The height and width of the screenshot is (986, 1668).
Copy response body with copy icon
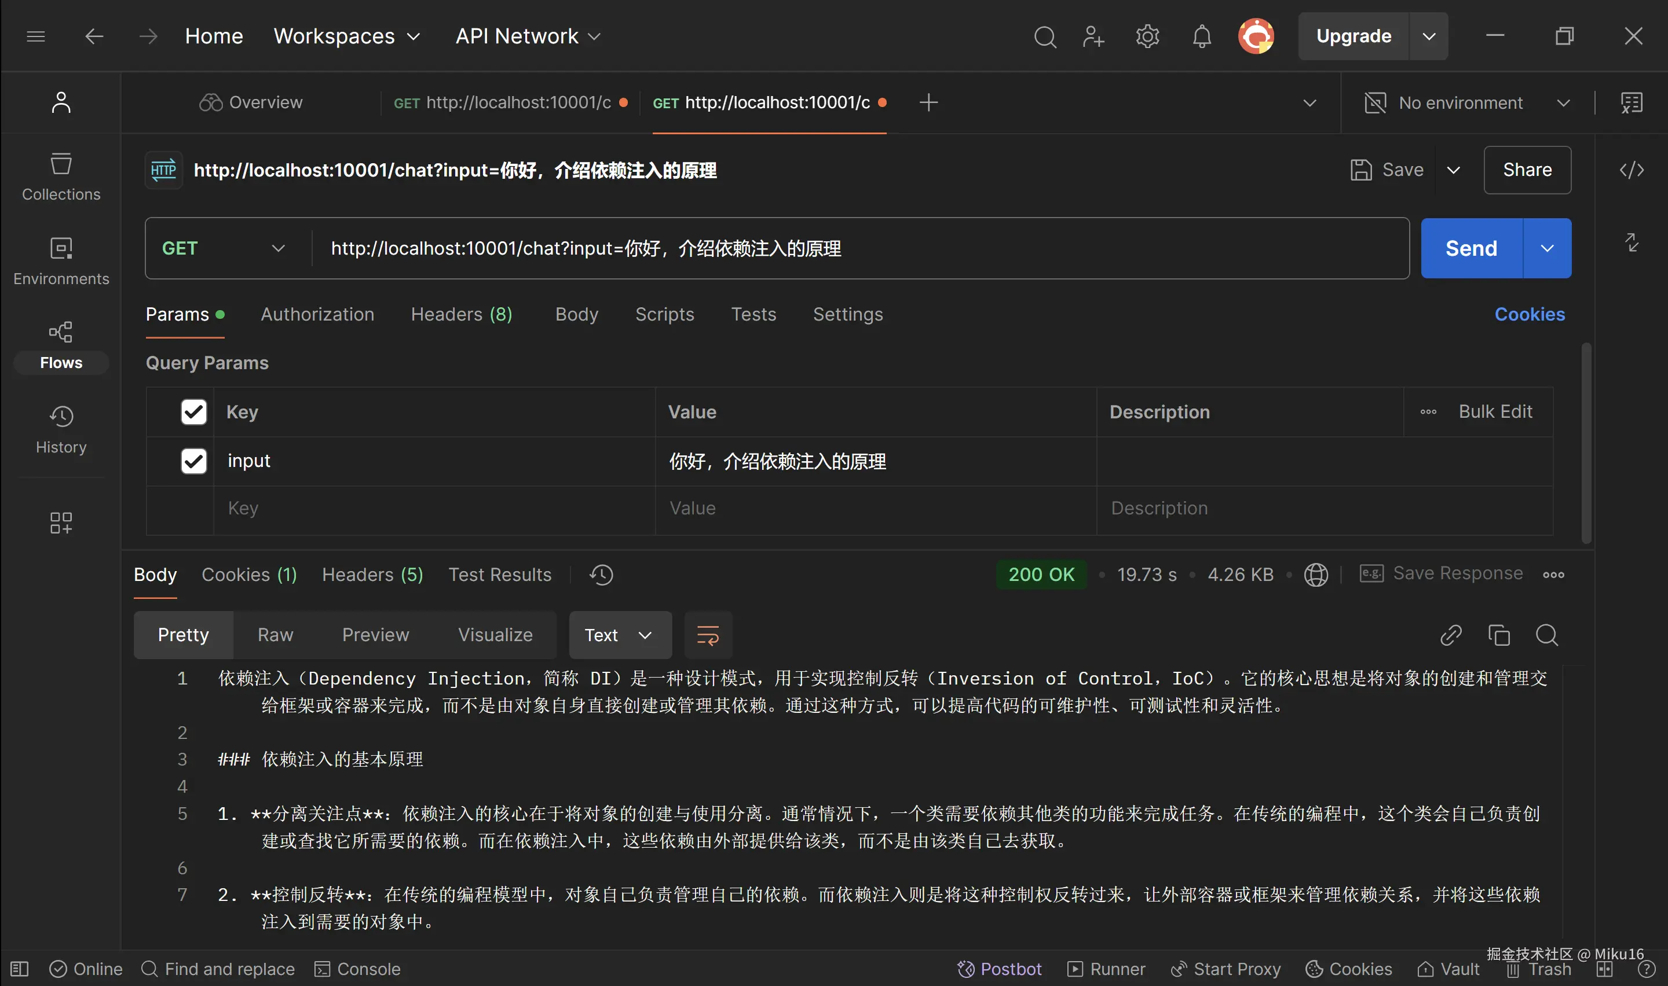[1498, 635]
